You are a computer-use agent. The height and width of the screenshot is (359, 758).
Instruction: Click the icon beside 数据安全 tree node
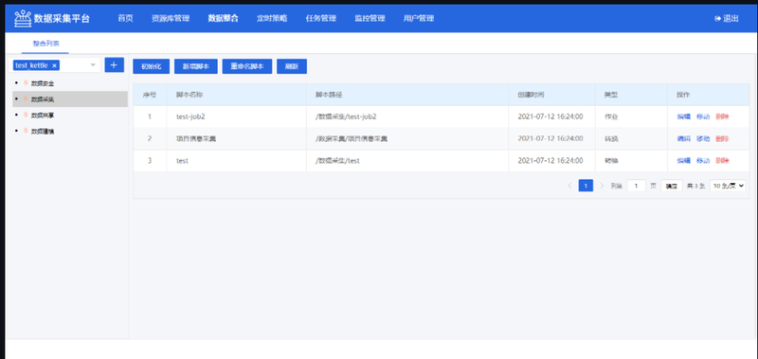coord(26,83)
